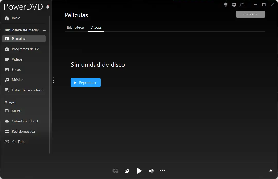The width and height of the screenshot is (278, 179).
Task: Click the blue Reproducir button
Action: point(86,83)
